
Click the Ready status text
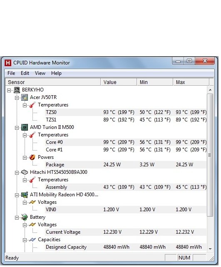12,258
